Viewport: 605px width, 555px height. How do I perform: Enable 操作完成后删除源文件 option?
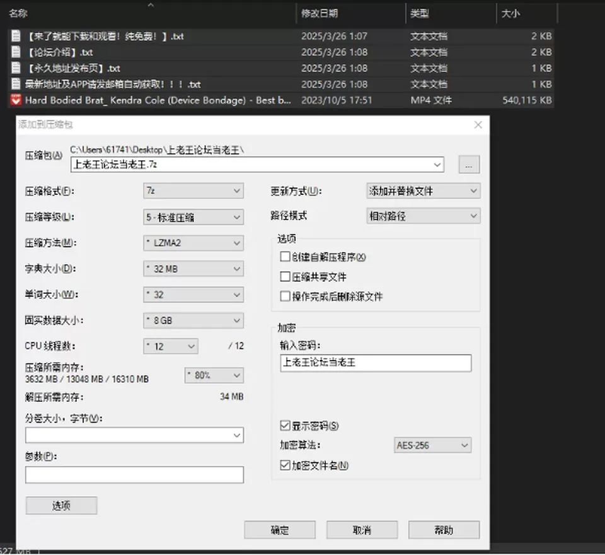[285, 296]
